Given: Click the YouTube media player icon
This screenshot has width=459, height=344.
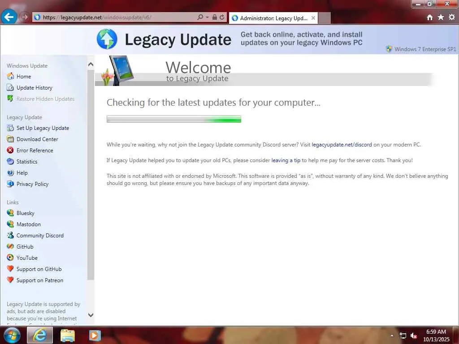Looking at the screenshot, I should pyautogui.click(x=10, y=258).
